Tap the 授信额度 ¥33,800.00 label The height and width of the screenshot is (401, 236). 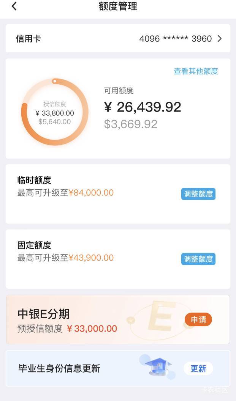[55, 113]
